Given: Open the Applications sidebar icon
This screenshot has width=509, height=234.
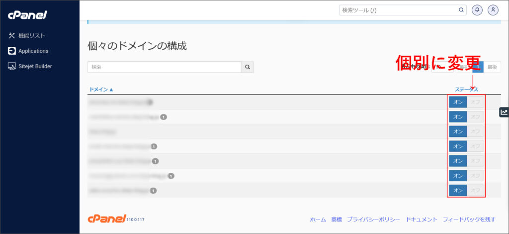Looking at the screenshot, I should 12,51.
